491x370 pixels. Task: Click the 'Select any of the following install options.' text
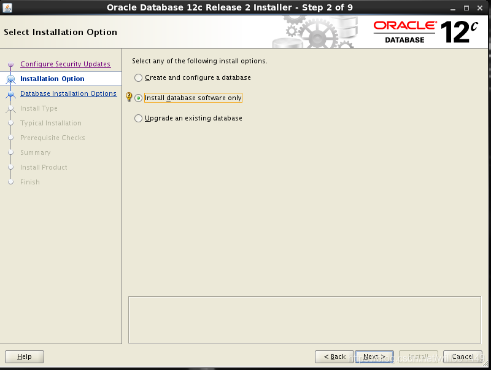(199, 61)
